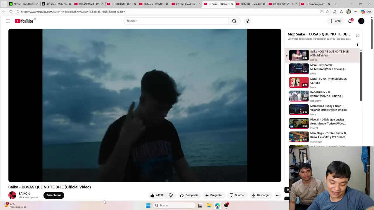This screenshot has height=210, width=374.
Task: Click the Windows taskbar Buscar search box
Action: 174,205
